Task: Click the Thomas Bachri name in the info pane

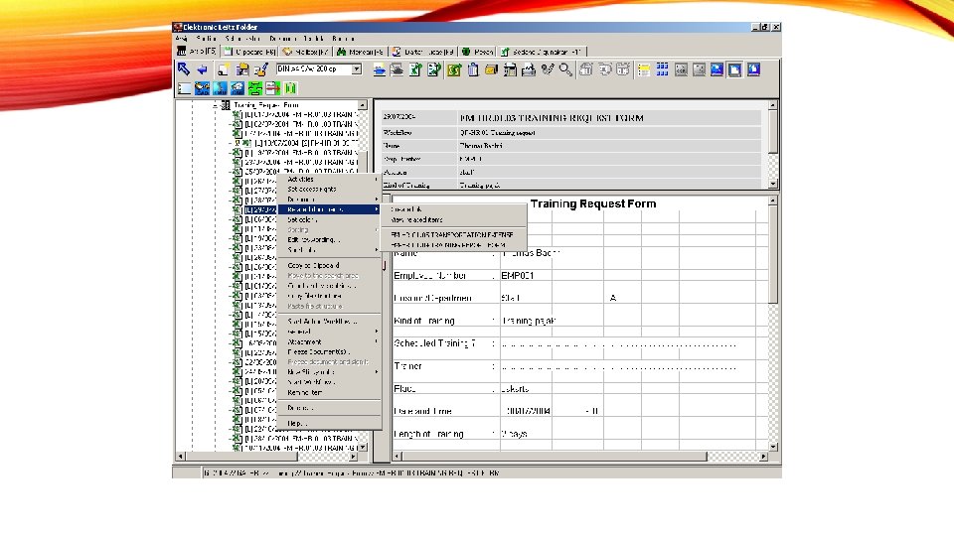Action: 481,146
